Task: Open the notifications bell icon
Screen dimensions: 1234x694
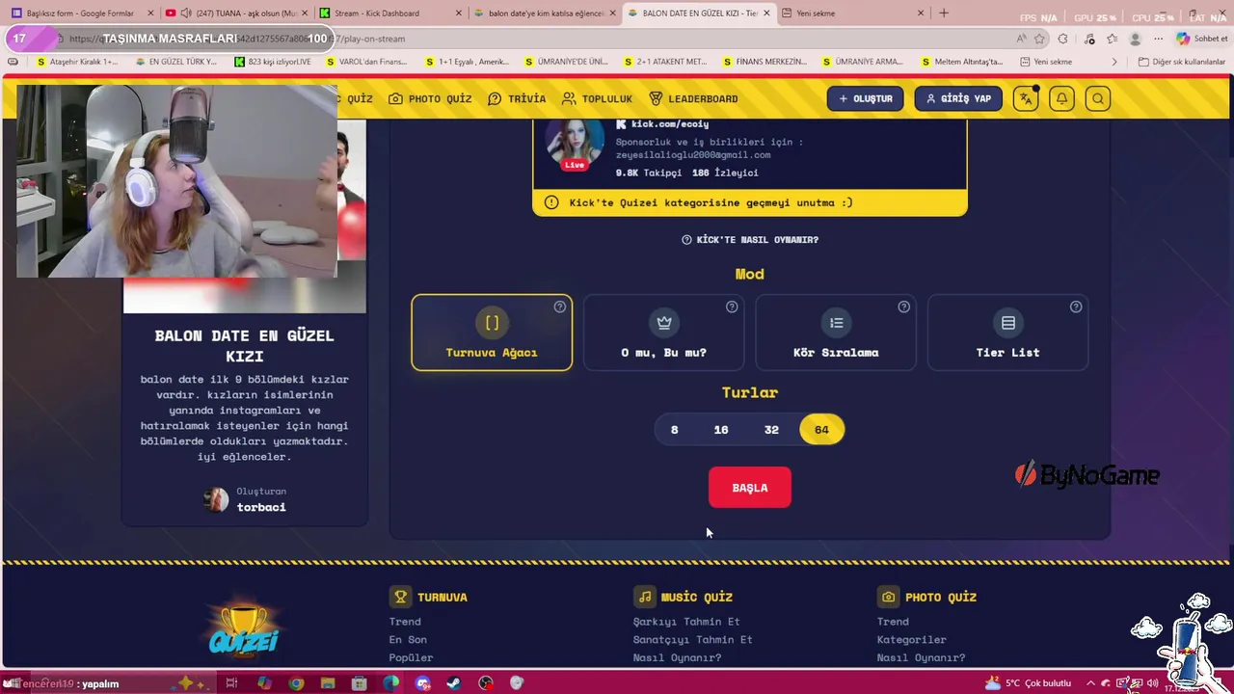Action: tap(1061, 98)
